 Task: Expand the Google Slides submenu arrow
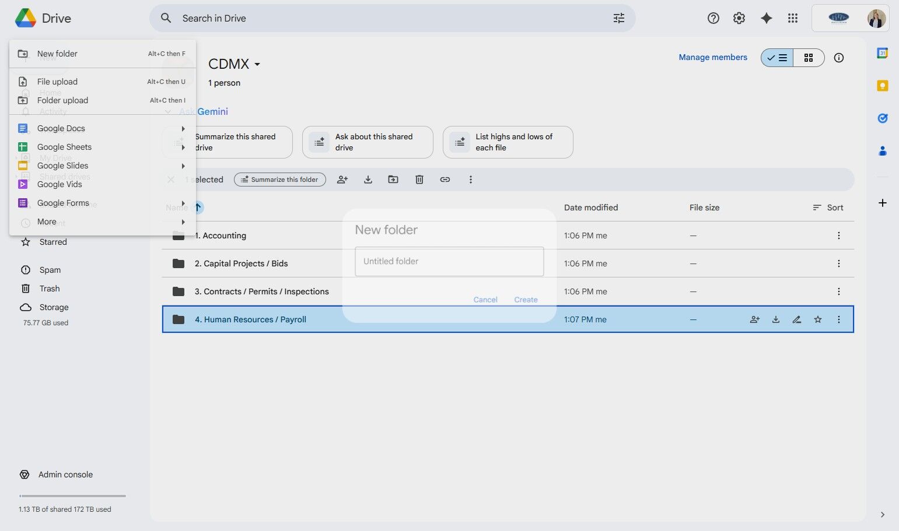coord(183,166)
